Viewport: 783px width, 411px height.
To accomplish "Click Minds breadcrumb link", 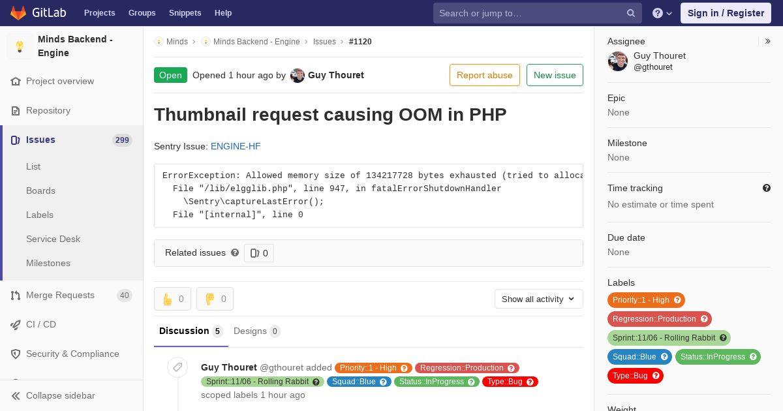I will coord(177,42).
